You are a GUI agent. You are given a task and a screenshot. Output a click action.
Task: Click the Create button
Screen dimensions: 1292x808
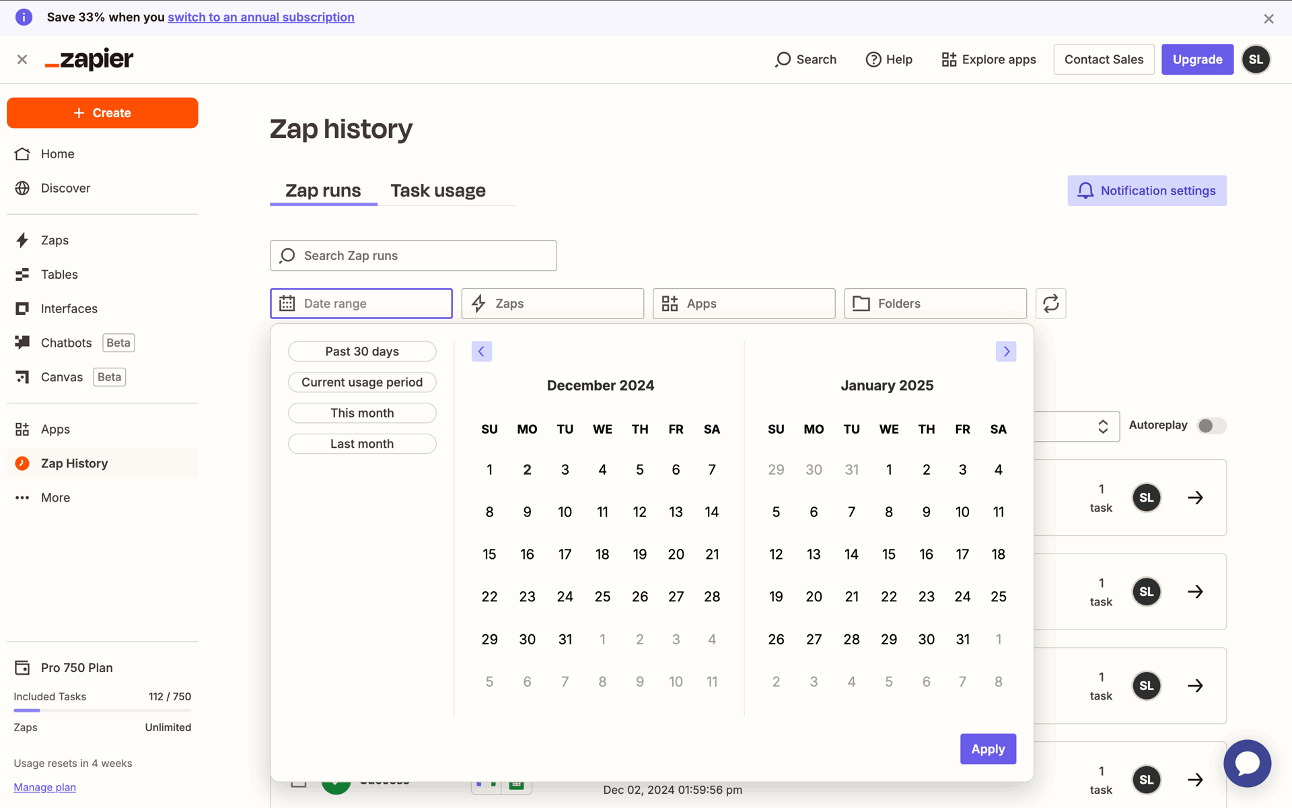tap(102, 113)
